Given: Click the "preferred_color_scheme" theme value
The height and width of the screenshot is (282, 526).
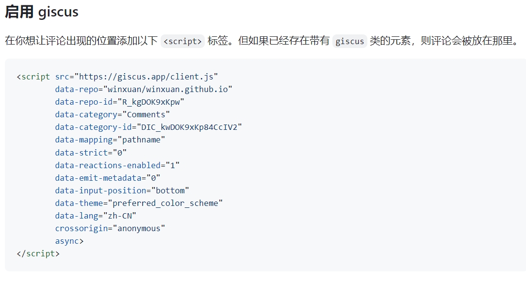Looking at the screenshot, I should 165,203.
